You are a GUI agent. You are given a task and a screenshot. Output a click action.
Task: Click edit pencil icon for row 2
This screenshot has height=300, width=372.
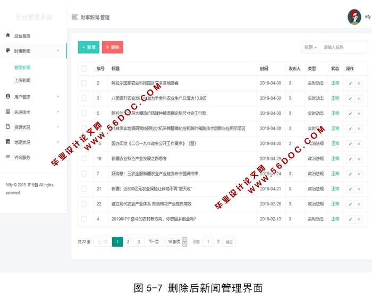click(x=350, y=83)
